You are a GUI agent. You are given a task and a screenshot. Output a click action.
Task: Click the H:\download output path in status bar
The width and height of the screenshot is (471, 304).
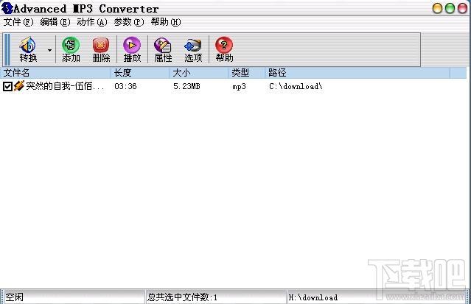(313, 297)
